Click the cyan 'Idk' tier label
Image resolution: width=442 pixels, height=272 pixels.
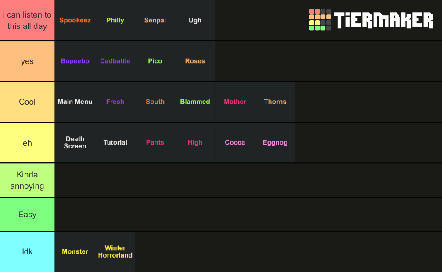(27, 251)
